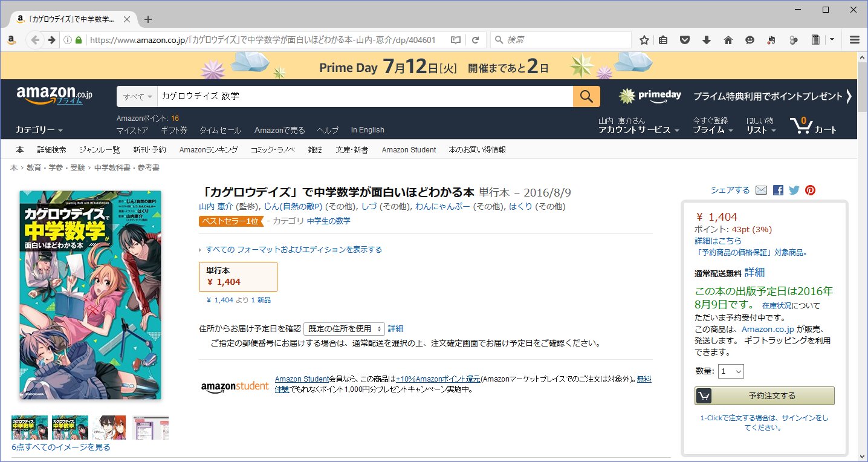
Task: Click the In English link
Action: coord(368,130)
